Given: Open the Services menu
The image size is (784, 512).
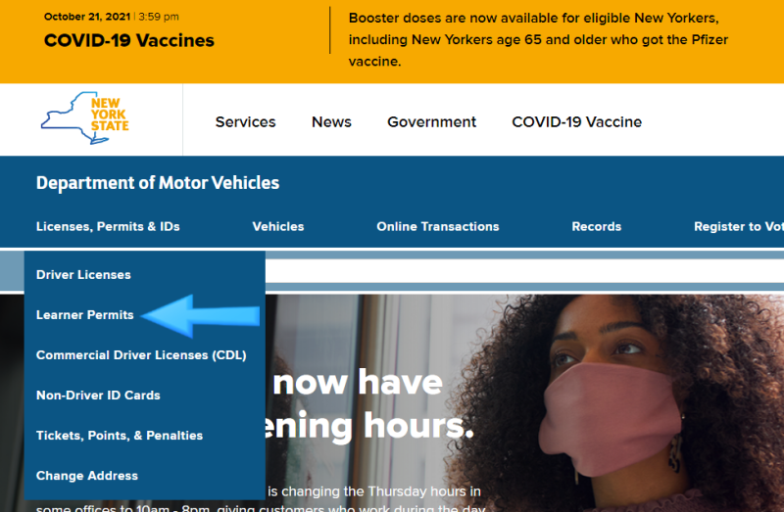Looking at the screenshot, I should pyautogui.click(x=246, y=121).
